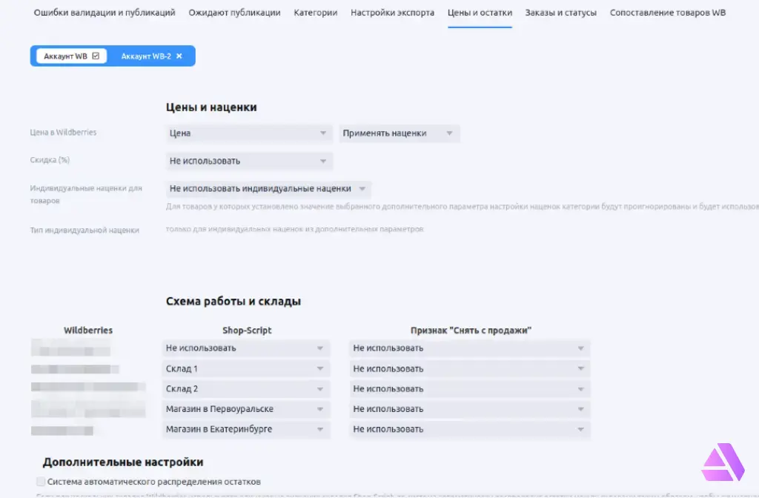Viewport: 759px width, 498px height.
Task: Go to Сопоставление товаров WB section
Action: click(x=666, y=12)
